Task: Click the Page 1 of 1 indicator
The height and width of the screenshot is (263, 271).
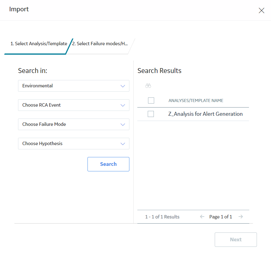Action: tap(221, 217)
